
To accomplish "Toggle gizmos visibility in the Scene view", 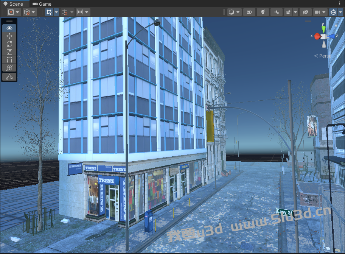I will (333, 12).
